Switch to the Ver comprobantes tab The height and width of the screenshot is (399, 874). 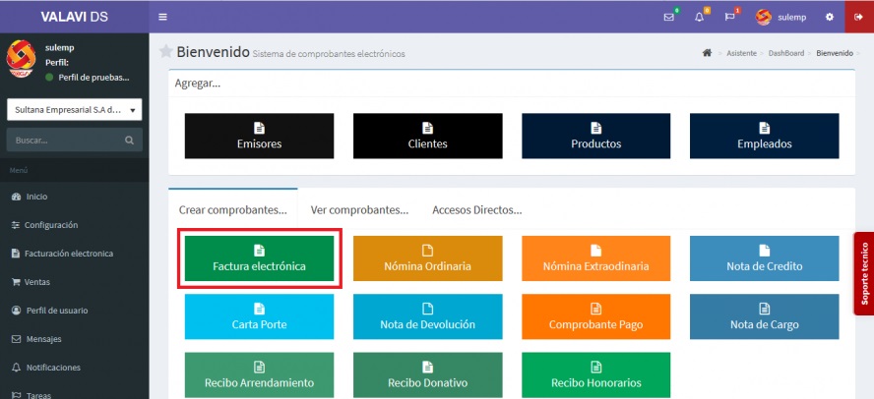[x=359, y=210]
